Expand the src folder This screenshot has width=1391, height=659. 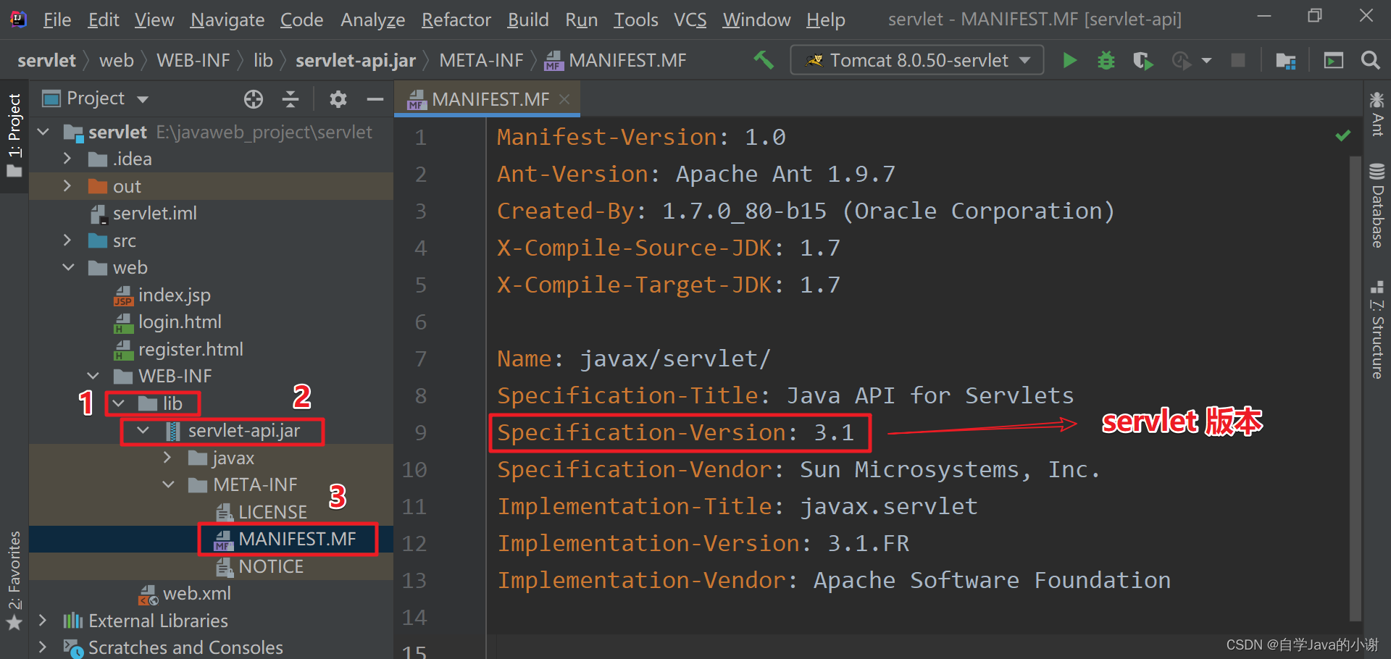pos(67,240)
